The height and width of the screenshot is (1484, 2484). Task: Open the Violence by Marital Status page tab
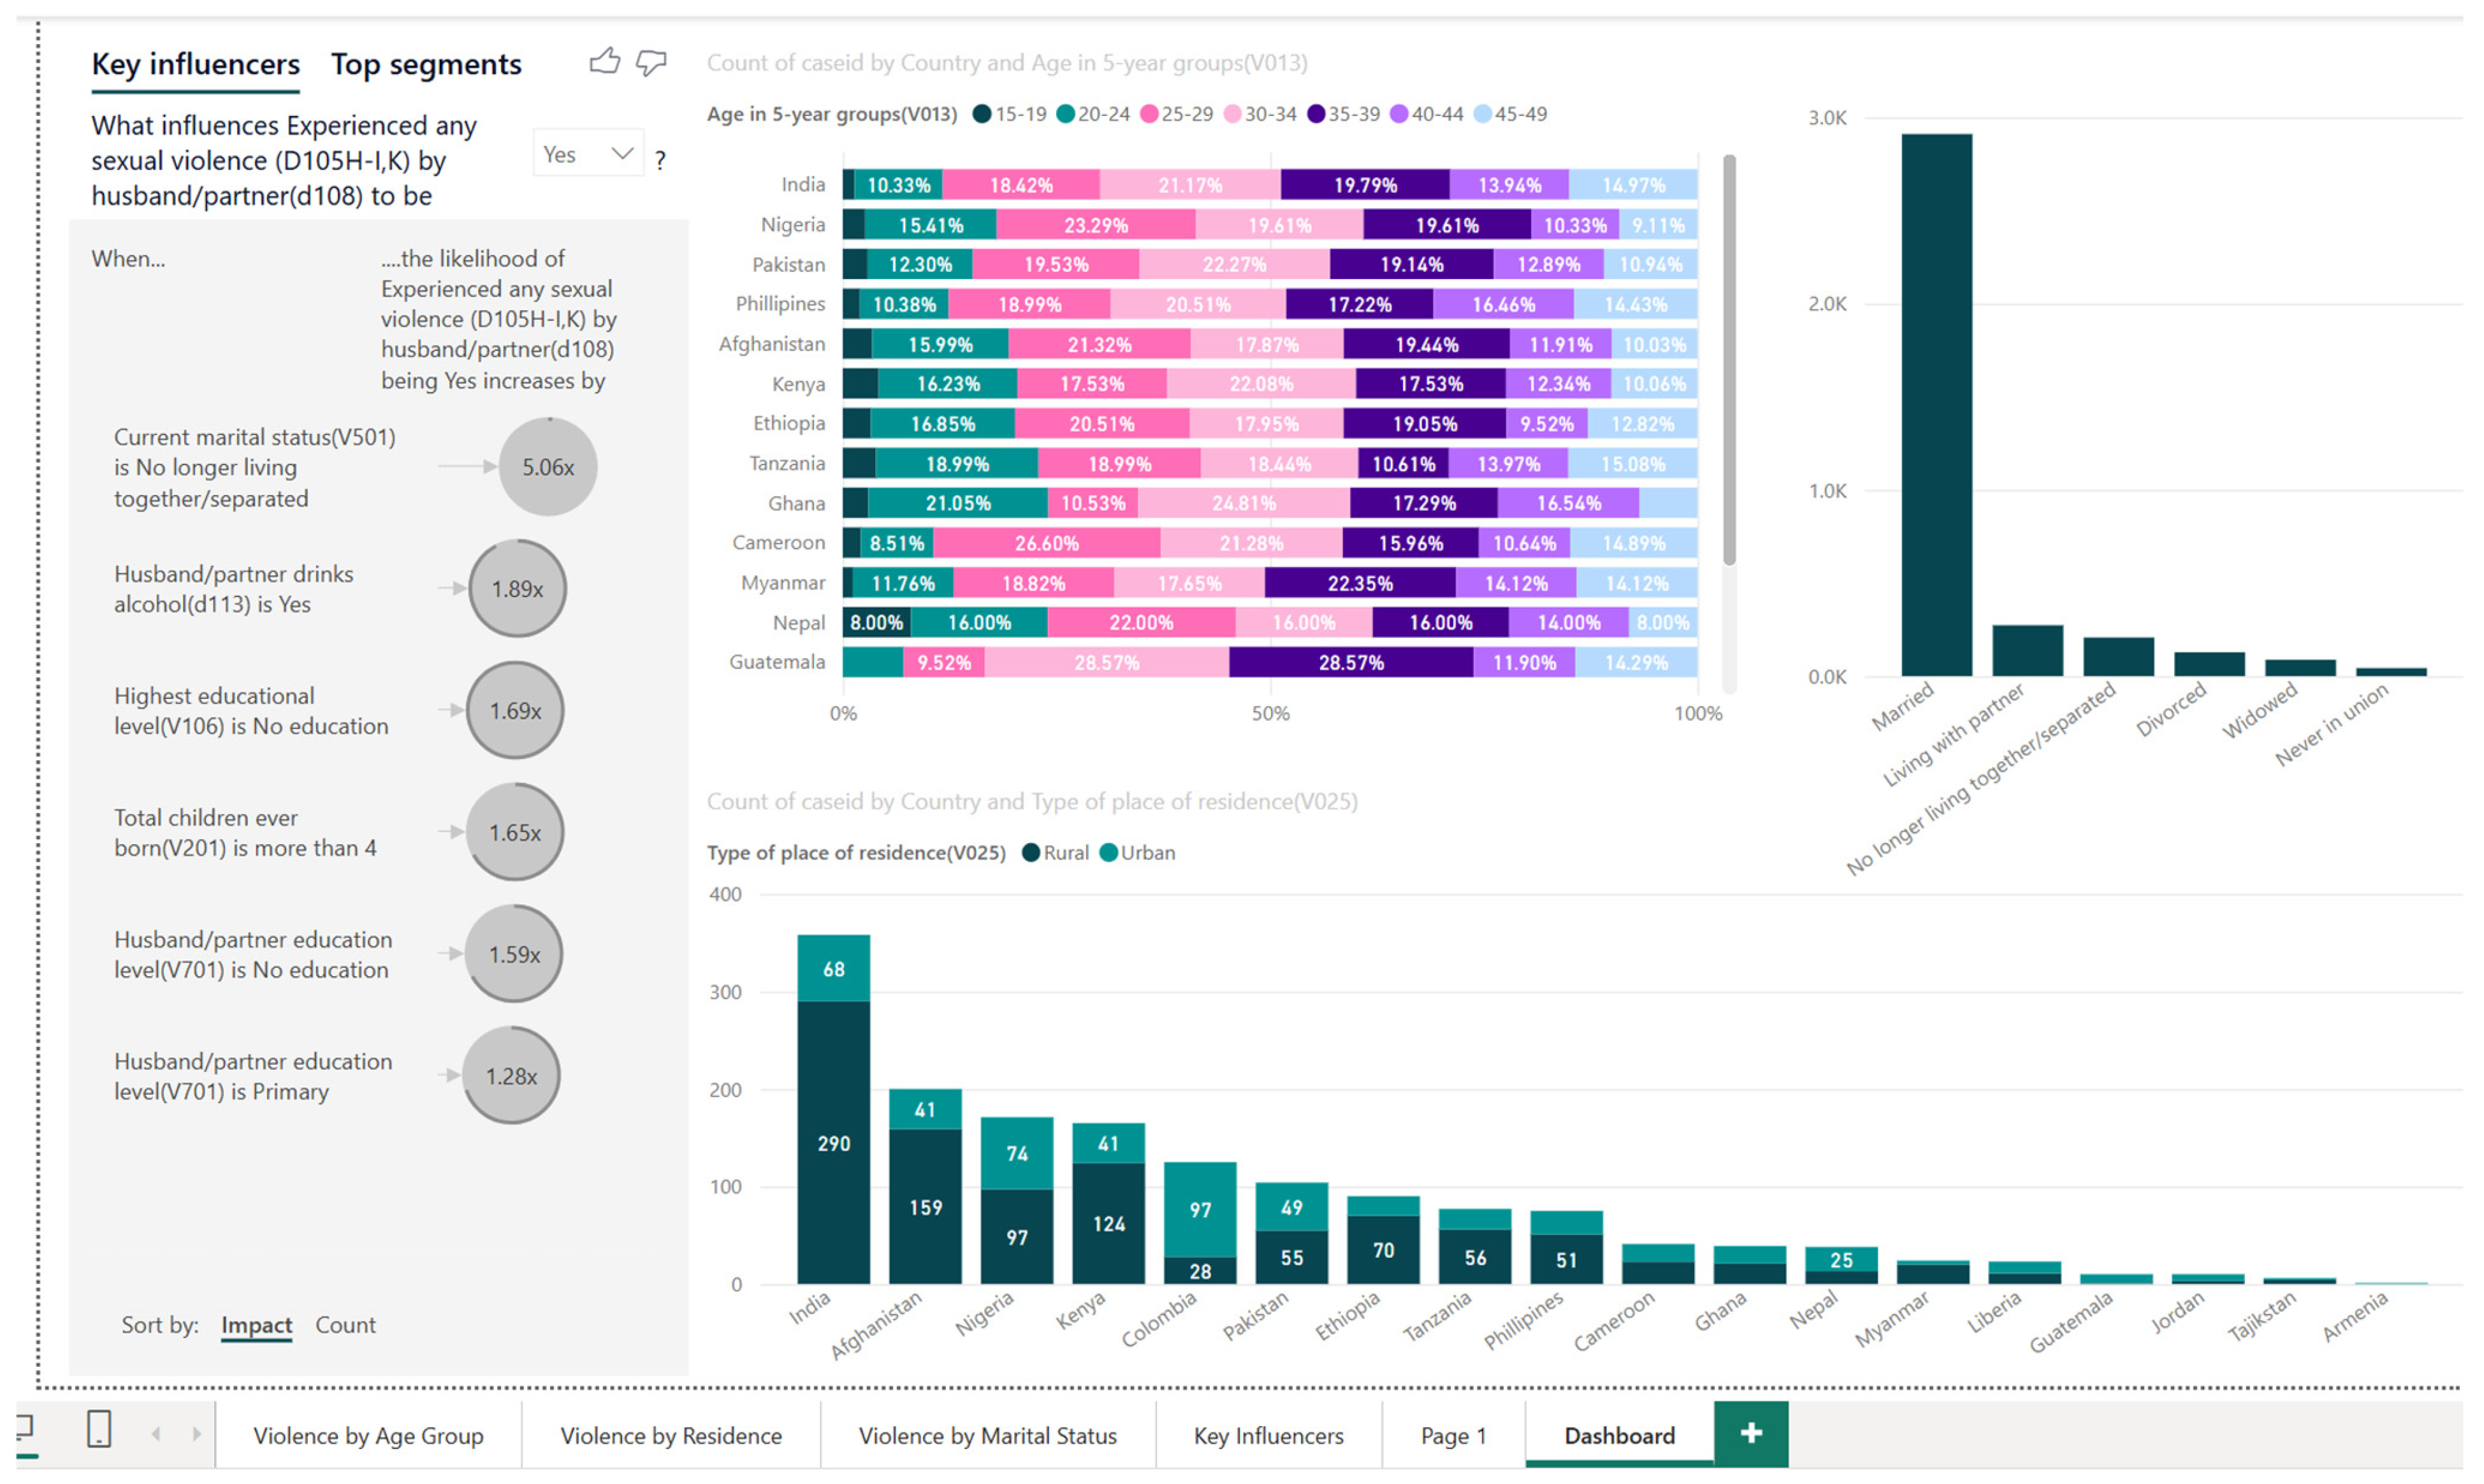click(987, 1436)
